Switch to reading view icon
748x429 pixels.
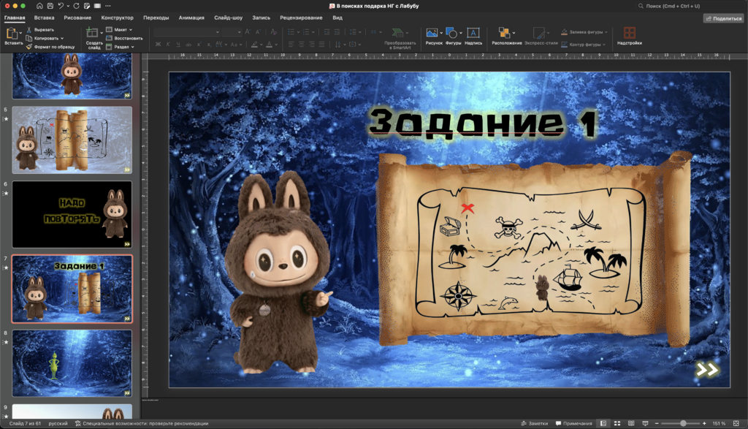tap(631, 423)
